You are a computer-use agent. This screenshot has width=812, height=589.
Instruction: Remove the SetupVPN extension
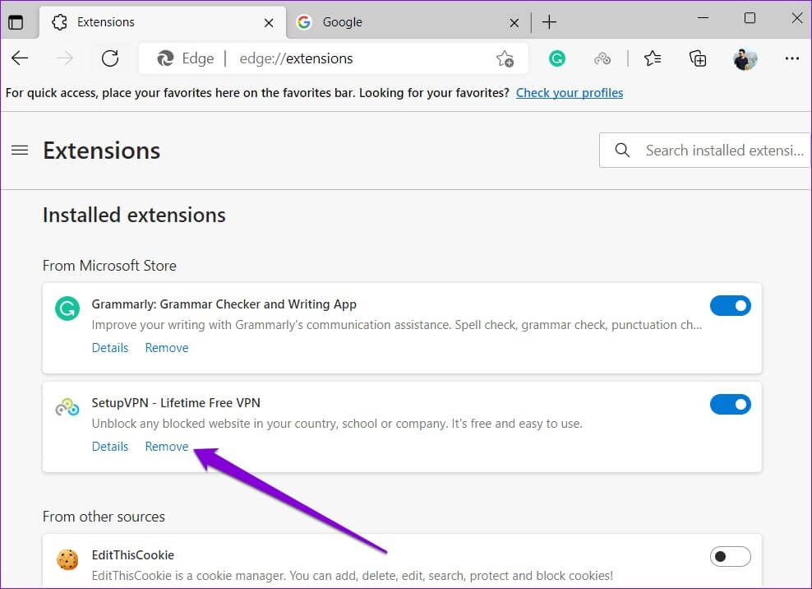pos(167,447)
